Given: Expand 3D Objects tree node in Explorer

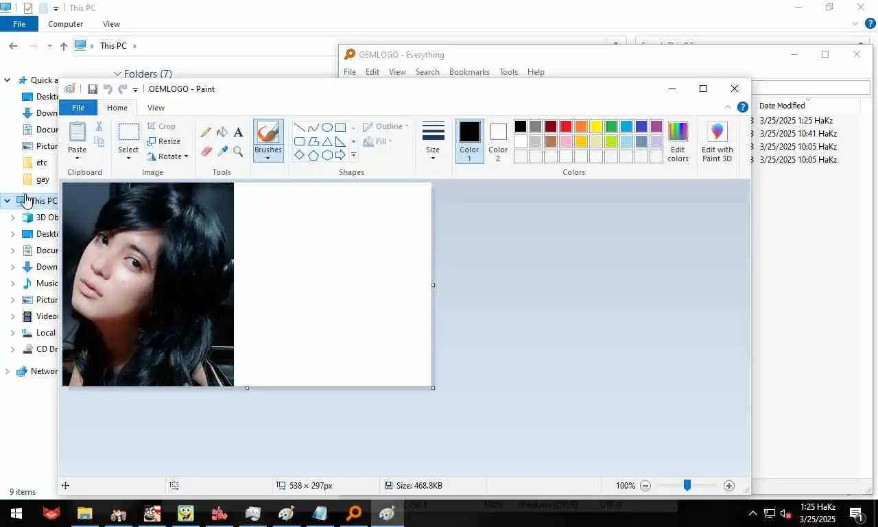Looking at the screenshot, I should 12,218.
